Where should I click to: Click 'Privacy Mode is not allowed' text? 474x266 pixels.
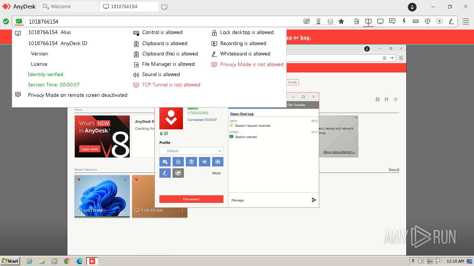(252, 64)
